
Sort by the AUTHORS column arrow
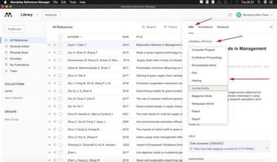pyautogui.click(x=82, y=37)
